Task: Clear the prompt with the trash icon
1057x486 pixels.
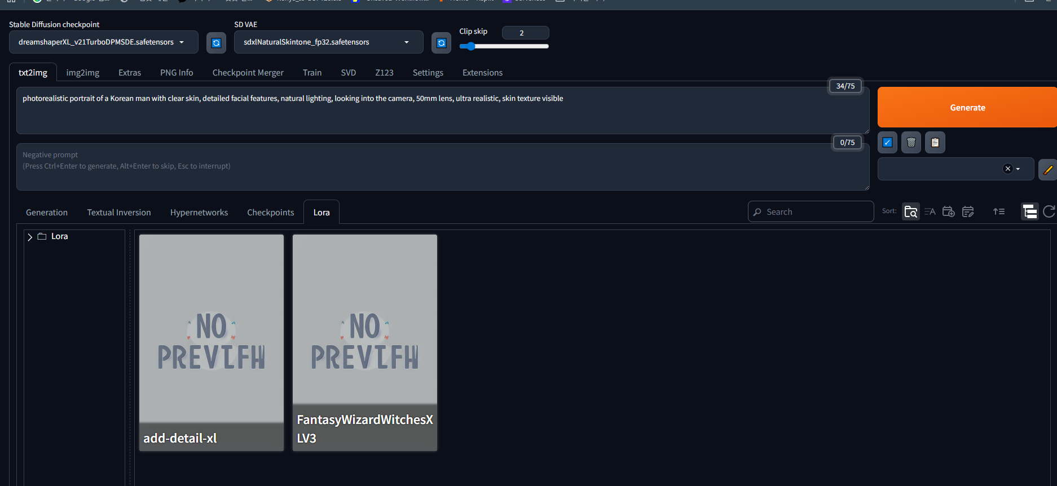Action: point(911,143)
